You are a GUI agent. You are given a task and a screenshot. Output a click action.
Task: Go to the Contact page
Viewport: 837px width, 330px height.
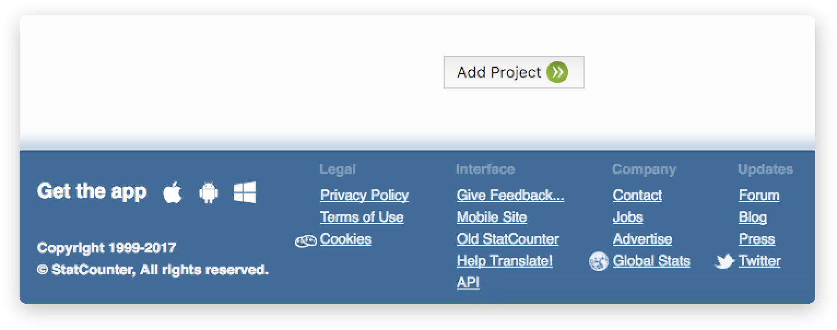pos(637,195)
